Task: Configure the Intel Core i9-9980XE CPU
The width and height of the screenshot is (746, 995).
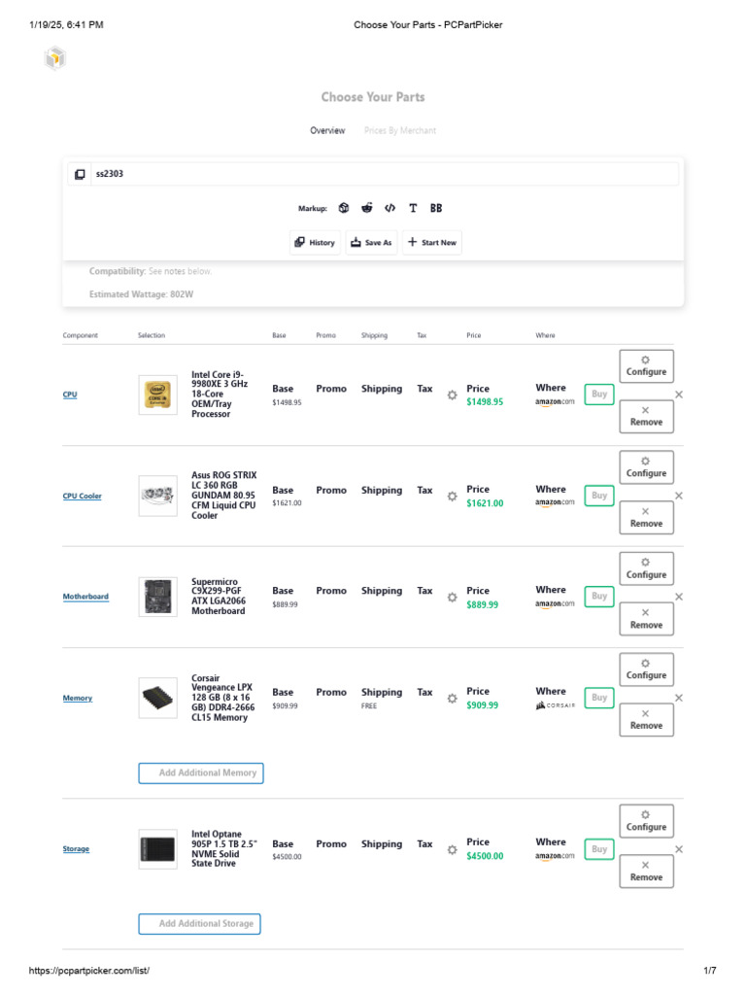Action: point(646,366)
